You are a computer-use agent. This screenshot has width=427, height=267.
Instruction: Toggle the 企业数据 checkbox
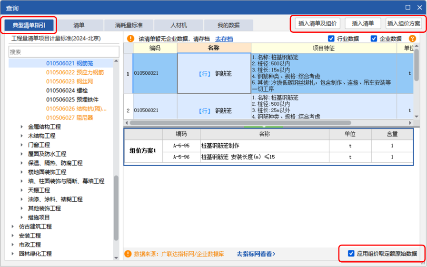tap(374, 39)
